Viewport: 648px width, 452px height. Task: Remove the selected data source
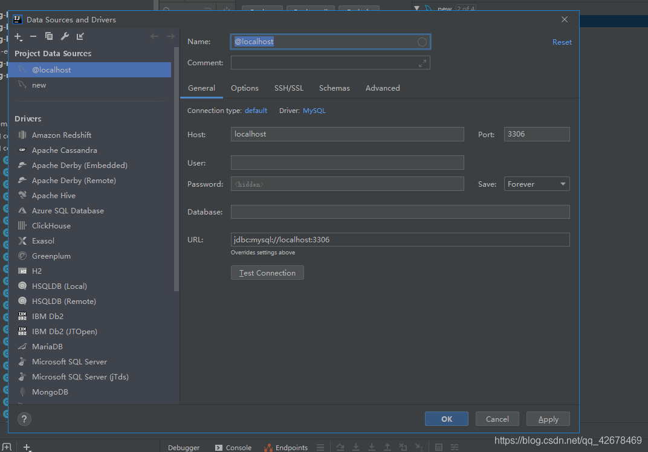[x=33, y=36]
